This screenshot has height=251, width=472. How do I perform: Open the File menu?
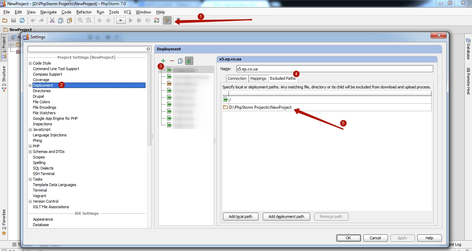[x=7, y=12]
